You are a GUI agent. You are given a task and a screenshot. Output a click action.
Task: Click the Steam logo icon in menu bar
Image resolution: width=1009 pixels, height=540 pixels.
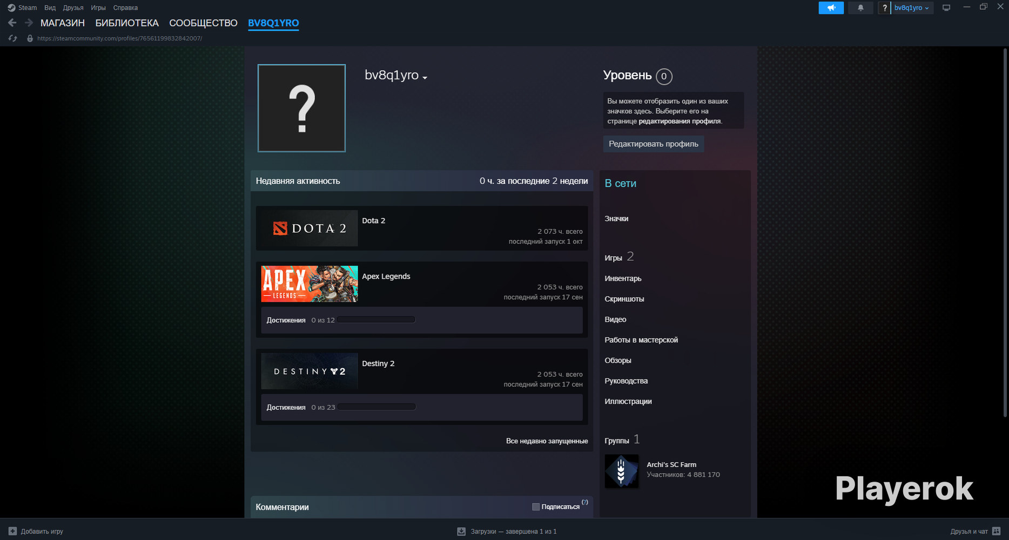tap(11, 8)
